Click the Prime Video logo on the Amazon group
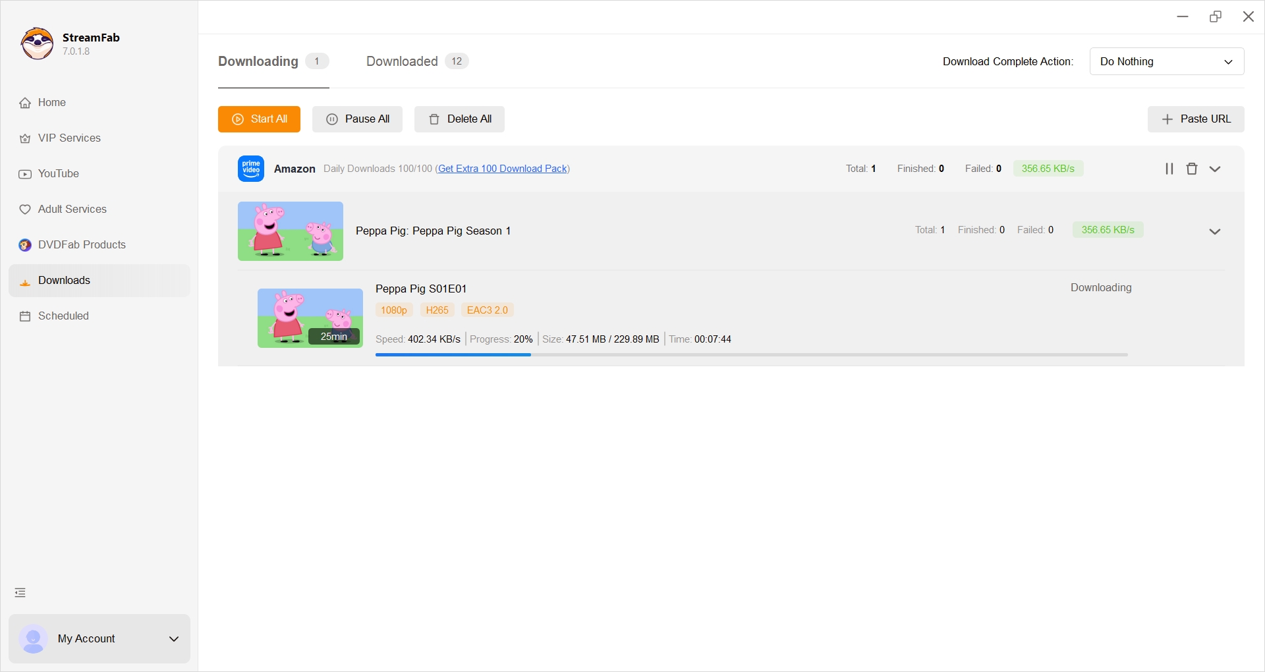The height and width of the screenshot is (672, 1265). (250, 169)
